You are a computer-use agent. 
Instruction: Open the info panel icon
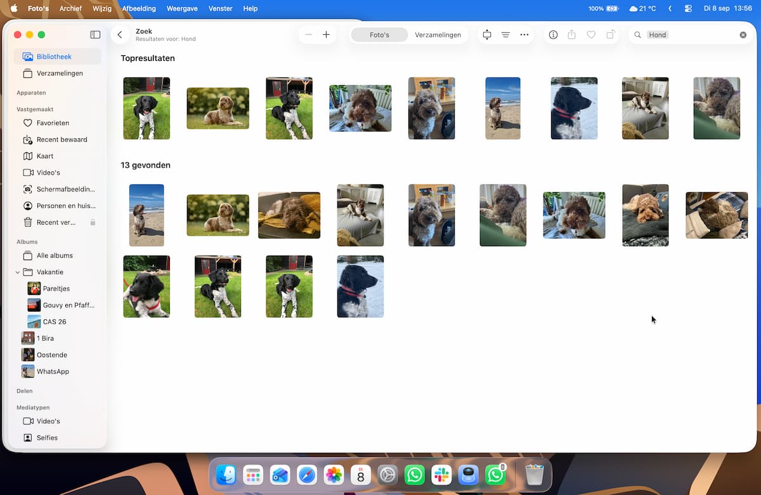click(x=553, y=35)
